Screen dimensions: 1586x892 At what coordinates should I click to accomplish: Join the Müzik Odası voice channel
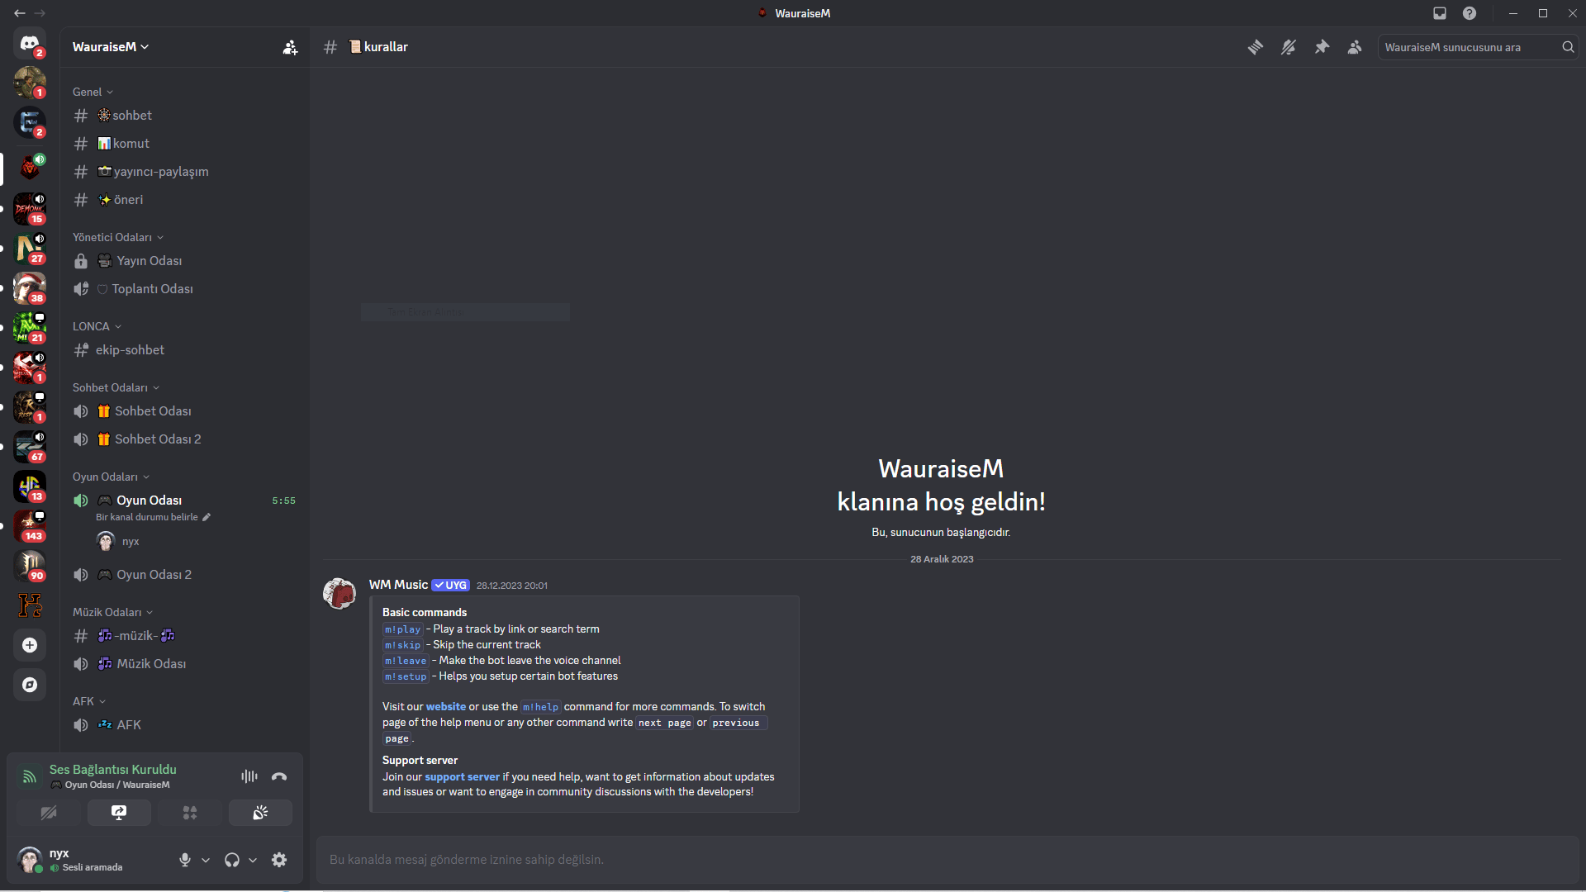(184, 664)
